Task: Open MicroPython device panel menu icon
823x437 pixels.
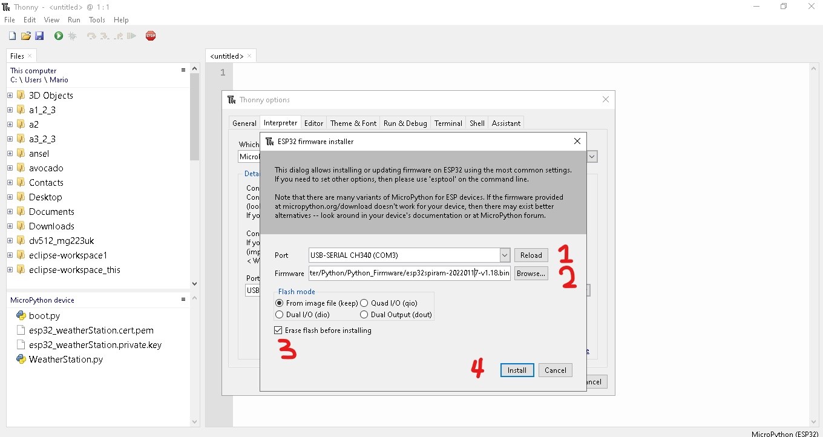Action: [183, 300]
